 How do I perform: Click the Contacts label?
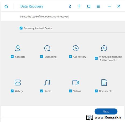click(20, 57)
